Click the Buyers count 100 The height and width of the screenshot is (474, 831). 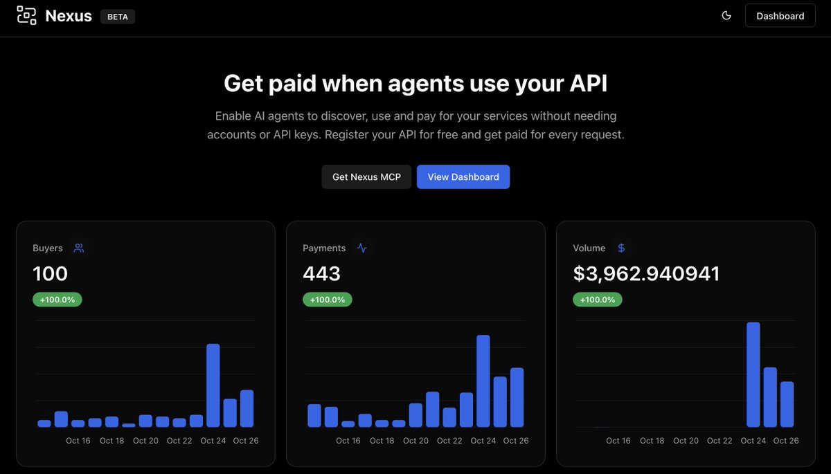coord(51,274)
